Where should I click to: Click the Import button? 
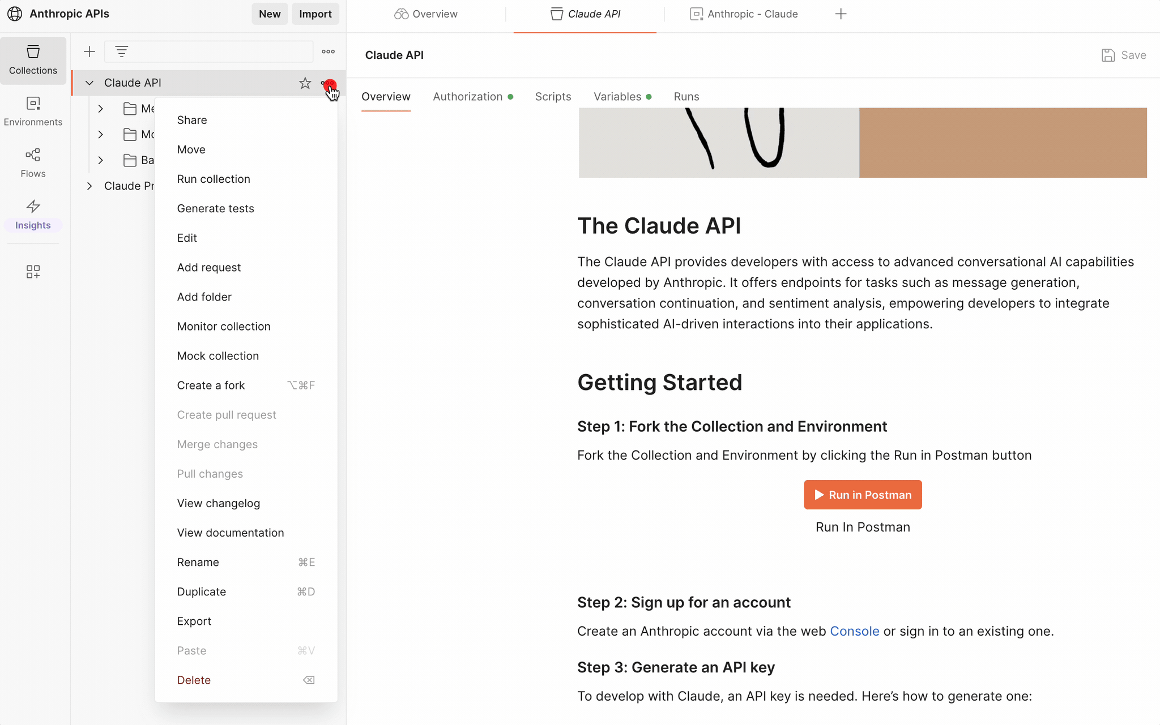tap(315, 14)
